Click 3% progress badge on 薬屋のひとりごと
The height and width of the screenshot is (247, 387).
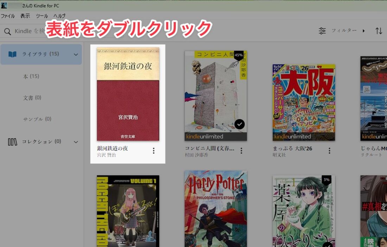coord(326,180)
